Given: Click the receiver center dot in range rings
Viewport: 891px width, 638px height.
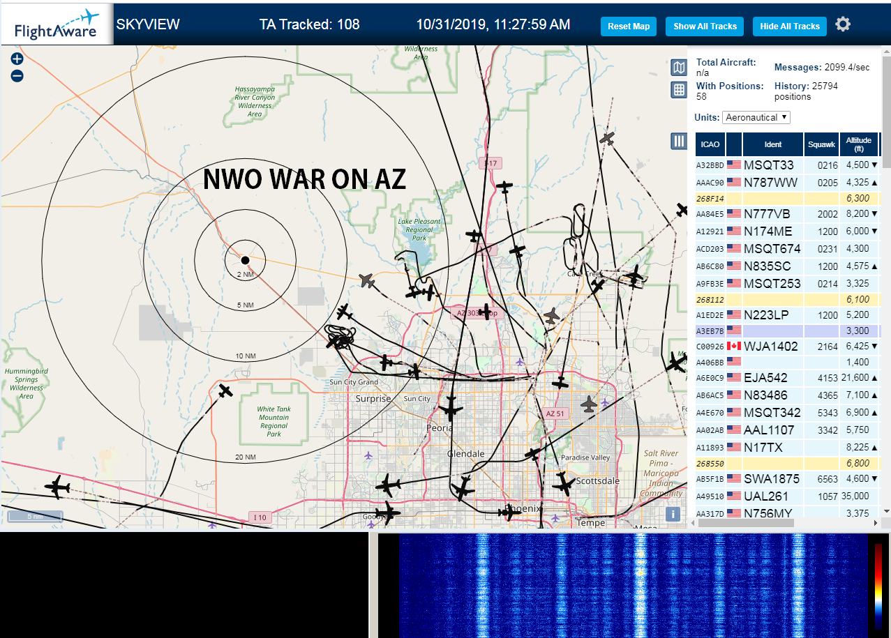Looking at the screenshot, I should (x=245, y=260).
